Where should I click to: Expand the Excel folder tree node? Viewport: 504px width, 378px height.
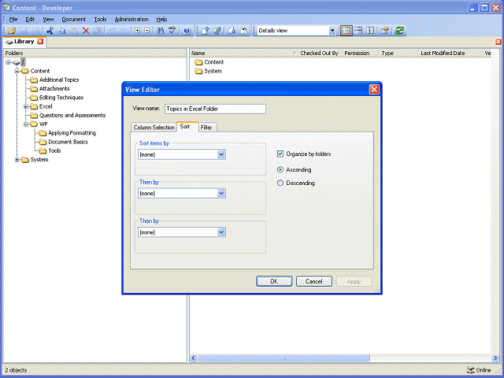(x=26, y=106)
